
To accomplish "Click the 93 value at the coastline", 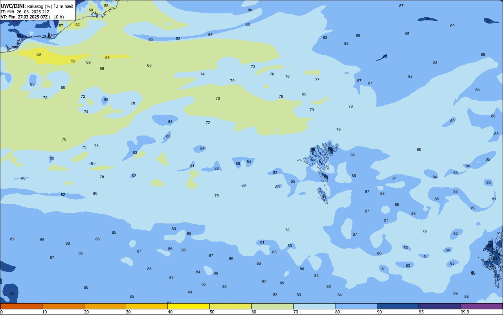I will coord(19,36).
